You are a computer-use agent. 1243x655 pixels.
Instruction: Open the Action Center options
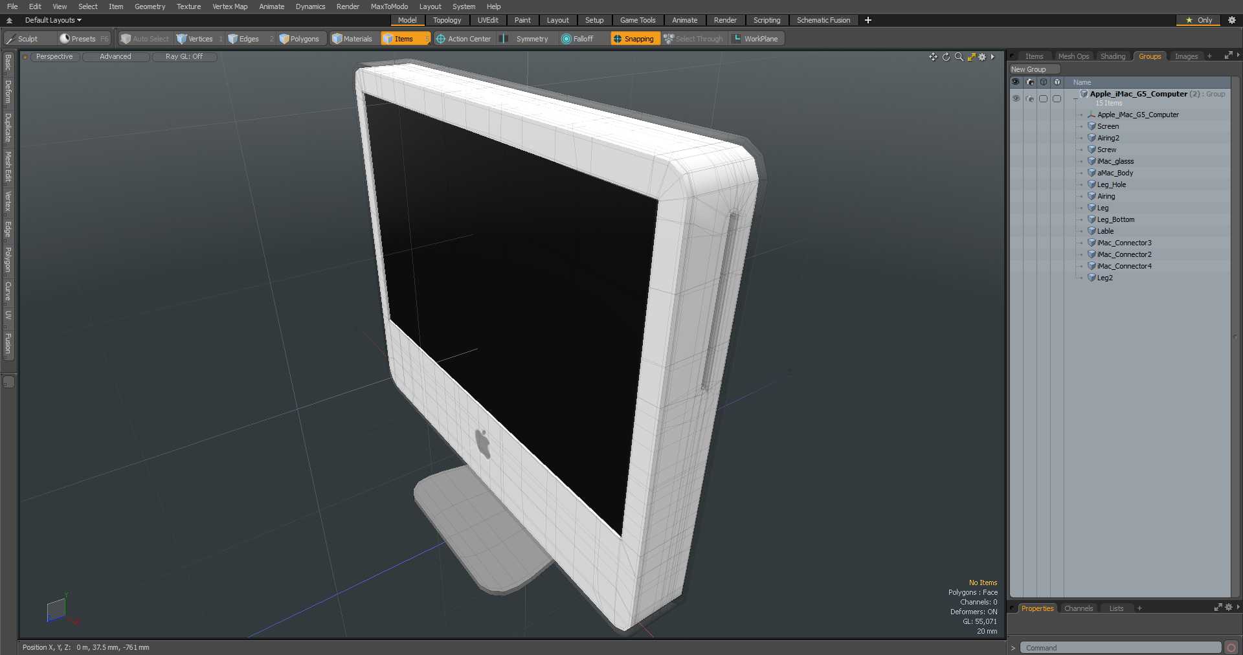[x=464, y=39]
